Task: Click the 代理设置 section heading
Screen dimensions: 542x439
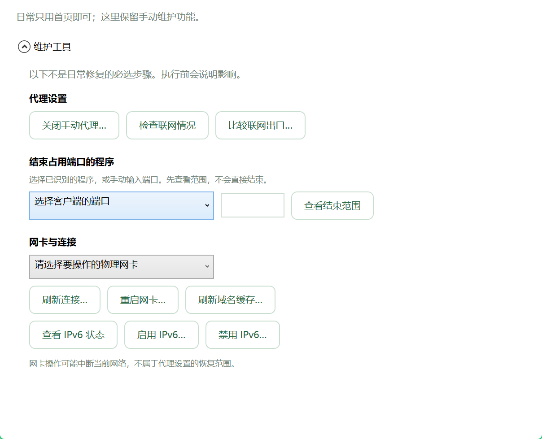Action: pos(48,99)
